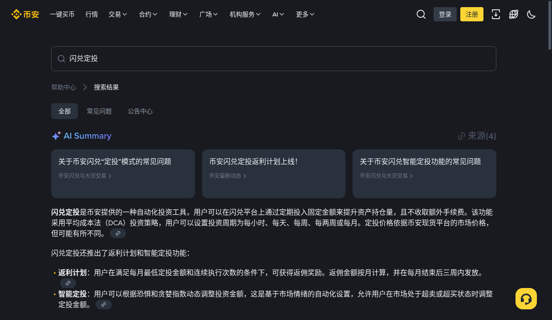Open the citation link after 定投金额 in 智能定投 bullet
The width and height of the screenshot is (552, 320).
tap(104, 304)
